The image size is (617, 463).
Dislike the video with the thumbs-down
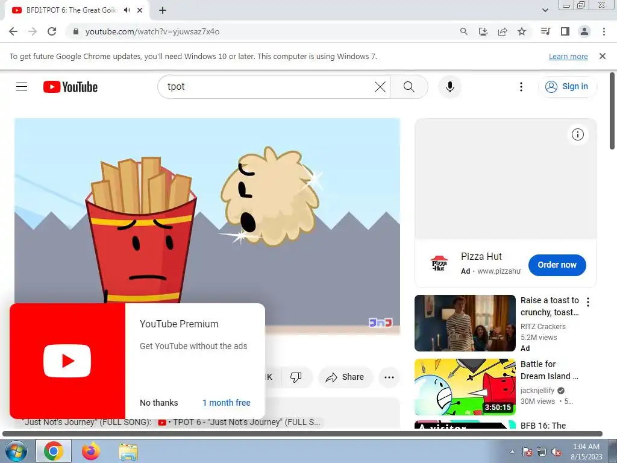tap(296, 377)
